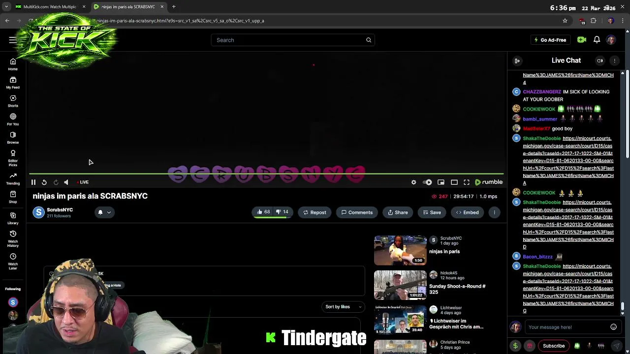The width and height of the screenshot is (630, 354).
Task: Pause the live video
Action: [x=33, y=182]
